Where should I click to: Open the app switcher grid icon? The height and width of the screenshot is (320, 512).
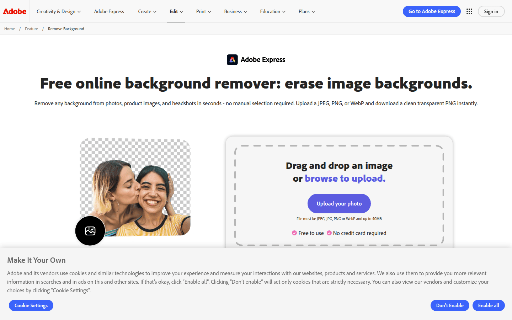coord(469,11)
